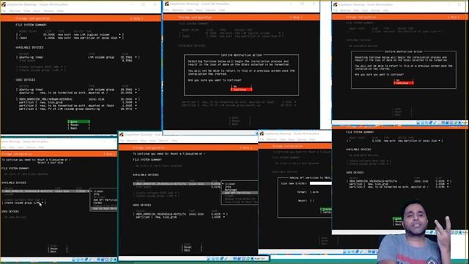Click Create volume group (LVM) near mouse pointer

24,203
